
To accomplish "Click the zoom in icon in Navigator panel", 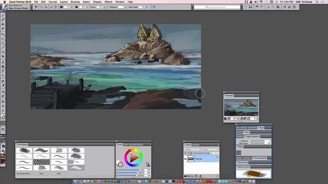I will (x=245, y=119).
